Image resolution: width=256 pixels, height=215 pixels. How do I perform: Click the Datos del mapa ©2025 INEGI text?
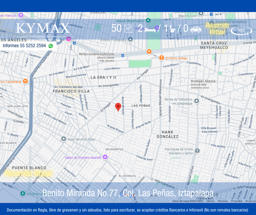188,201
